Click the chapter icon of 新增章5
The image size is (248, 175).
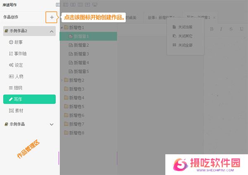pyautogui.click(x=71, y=71)
